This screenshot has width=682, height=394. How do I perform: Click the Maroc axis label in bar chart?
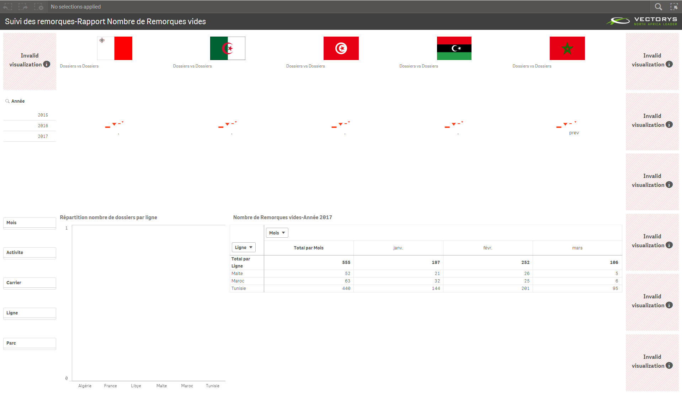click(187, 386)
